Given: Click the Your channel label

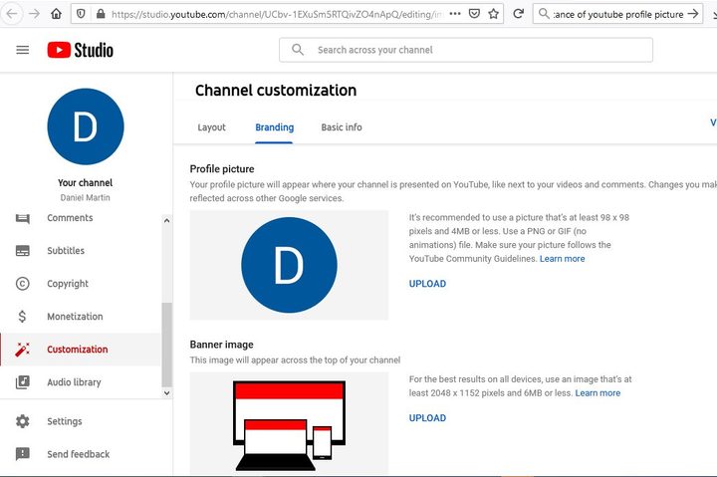Looking at the screenshot, I should point(85,183).
